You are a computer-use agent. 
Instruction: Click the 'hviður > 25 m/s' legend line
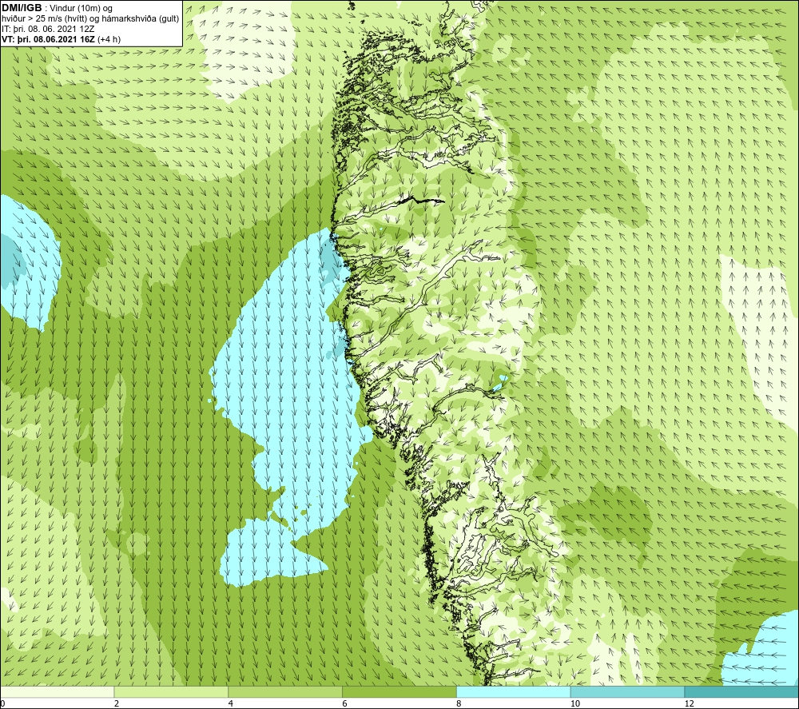90,18
